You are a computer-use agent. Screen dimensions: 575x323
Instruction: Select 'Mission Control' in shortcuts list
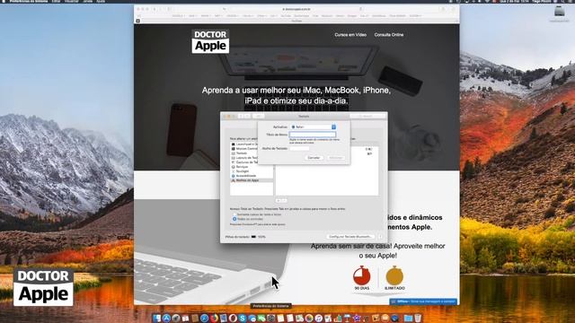(244, 149)
